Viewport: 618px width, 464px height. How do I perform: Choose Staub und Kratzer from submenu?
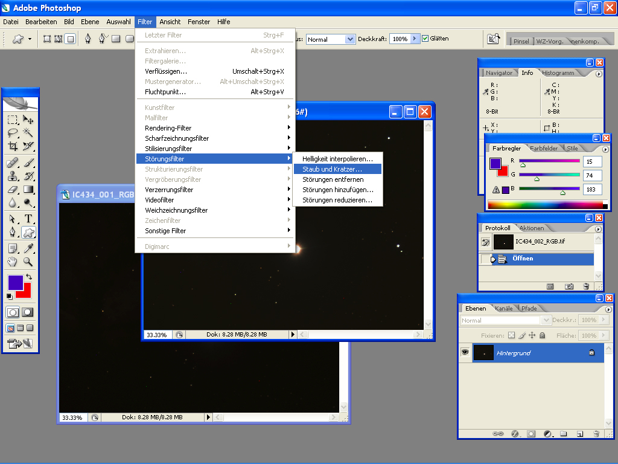click(x=338, y=169)
